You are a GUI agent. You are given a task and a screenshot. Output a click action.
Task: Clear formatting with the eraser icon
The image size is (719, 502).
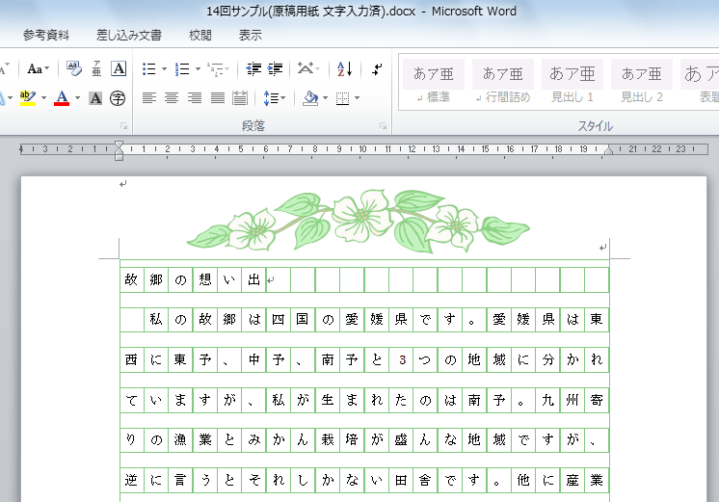[73, 68]
